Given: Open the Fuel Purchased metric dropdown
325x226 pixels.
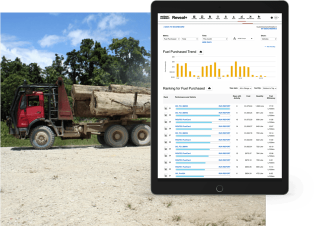Looking at the screenshot, I should click(x=171, y=39).
